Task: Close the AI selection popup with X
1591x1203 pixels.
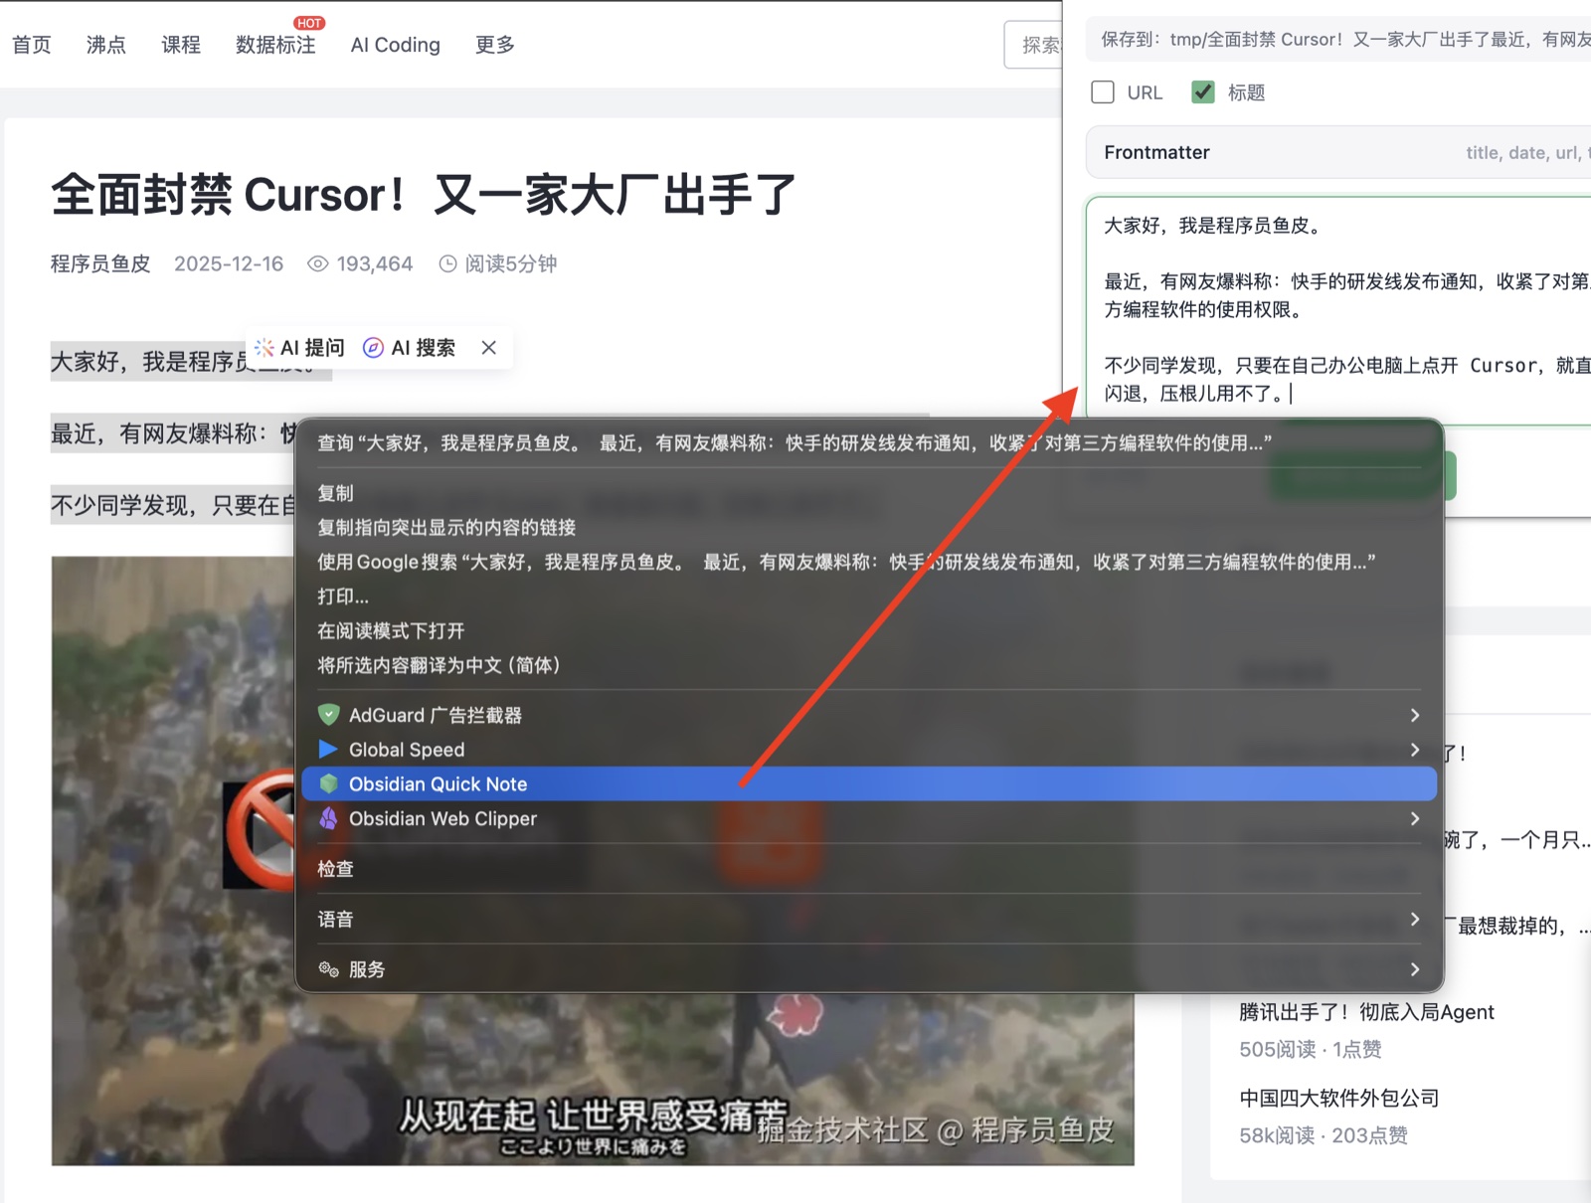Action: click(x=488, y=347)
